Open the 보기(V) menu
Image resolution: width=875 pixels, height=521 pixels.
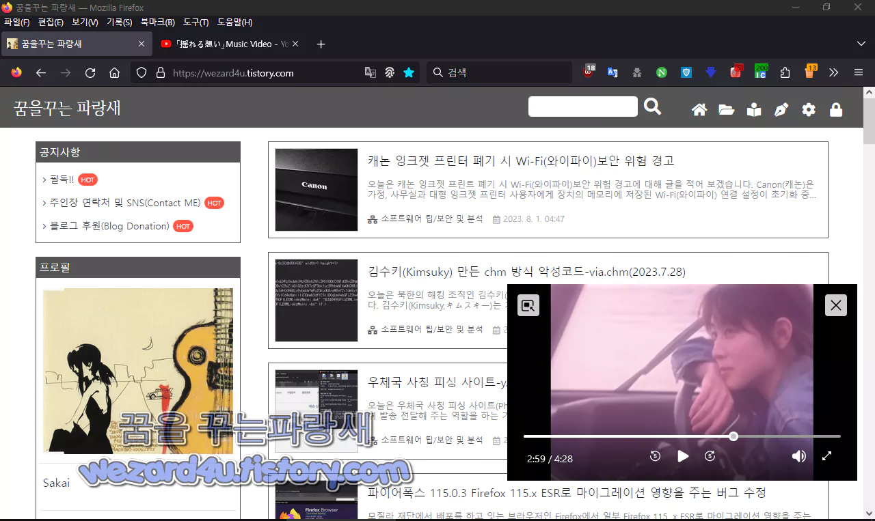[85, 23]
